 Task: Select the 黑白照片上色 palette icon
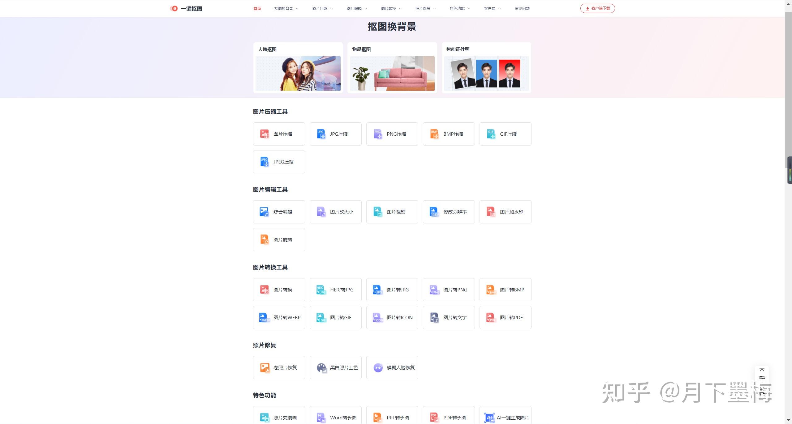pyautogui.click(x=321, y=367)
